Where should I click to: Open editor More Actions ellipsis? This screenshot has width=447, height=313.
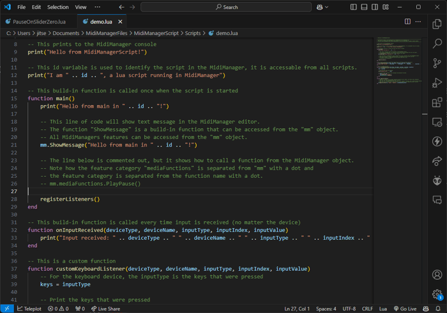[x=418, y=21]
